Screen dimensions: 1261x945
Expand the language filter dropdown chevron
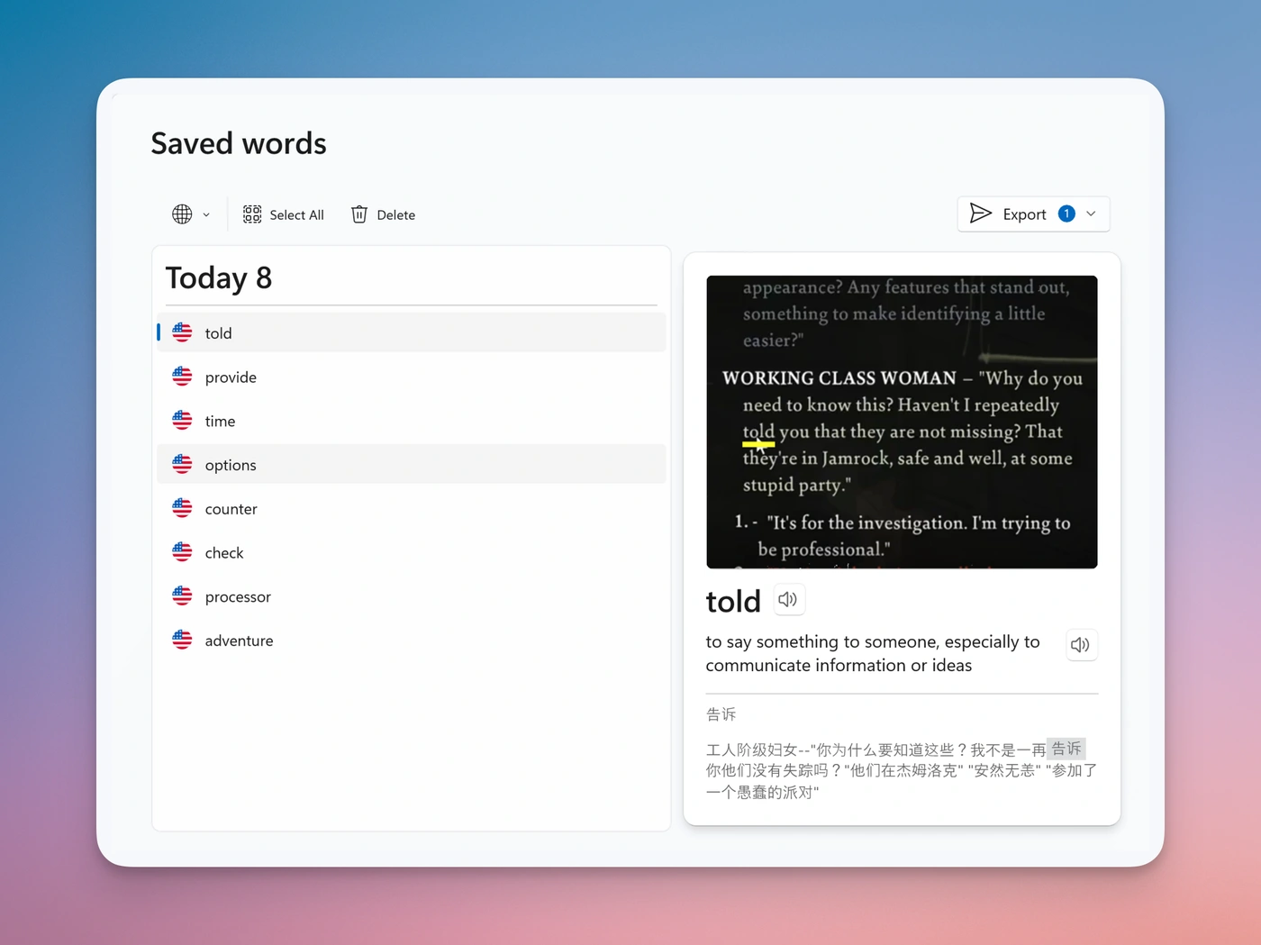(206, 214)
